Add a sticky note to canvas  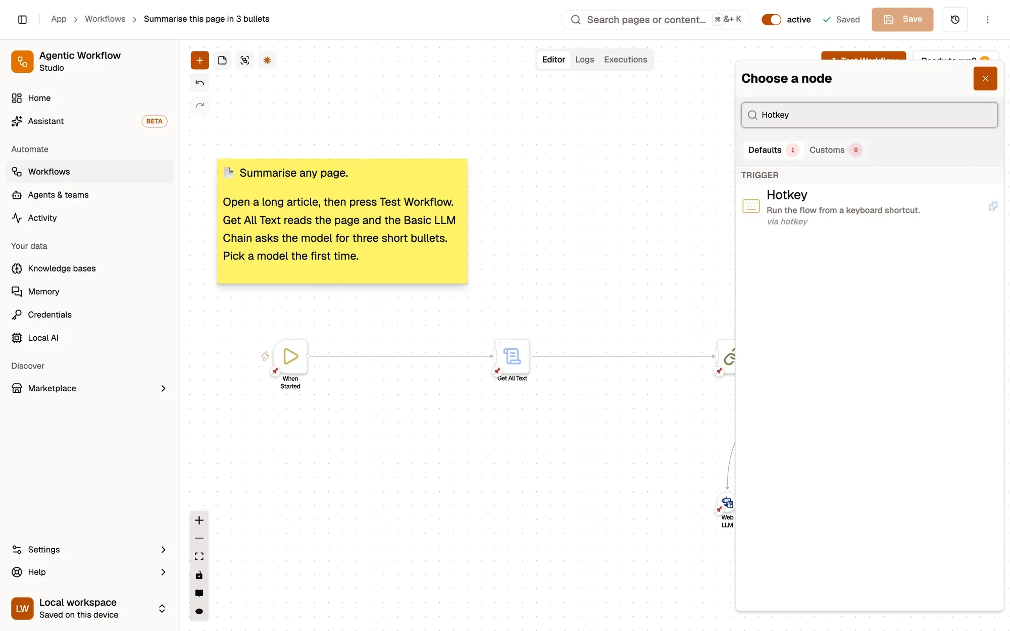tap(222, 60)
